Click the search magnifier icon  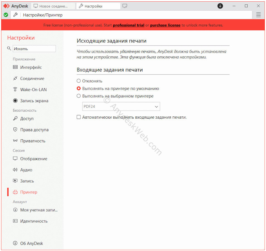tap(9, 49)
